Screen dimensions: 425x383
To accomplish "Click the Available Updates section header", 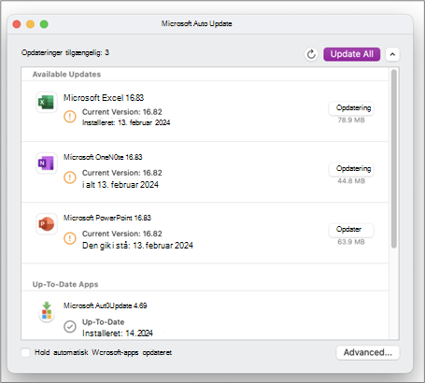I will (x=66, y=74).
